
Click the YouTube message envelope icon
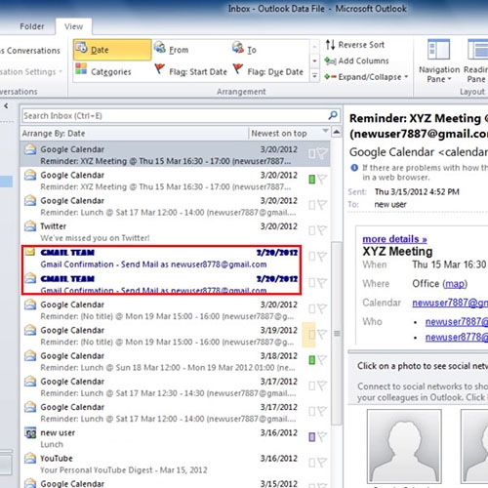[30, 458]
